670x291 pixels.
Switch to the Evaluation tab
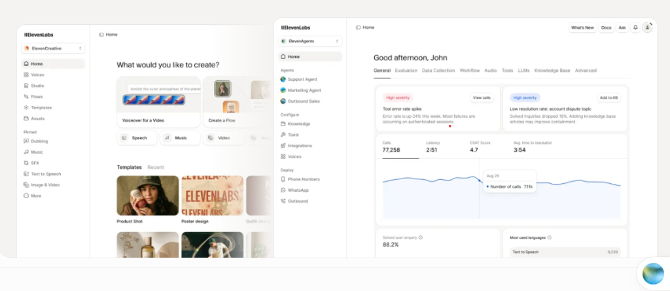click(406, 71)
